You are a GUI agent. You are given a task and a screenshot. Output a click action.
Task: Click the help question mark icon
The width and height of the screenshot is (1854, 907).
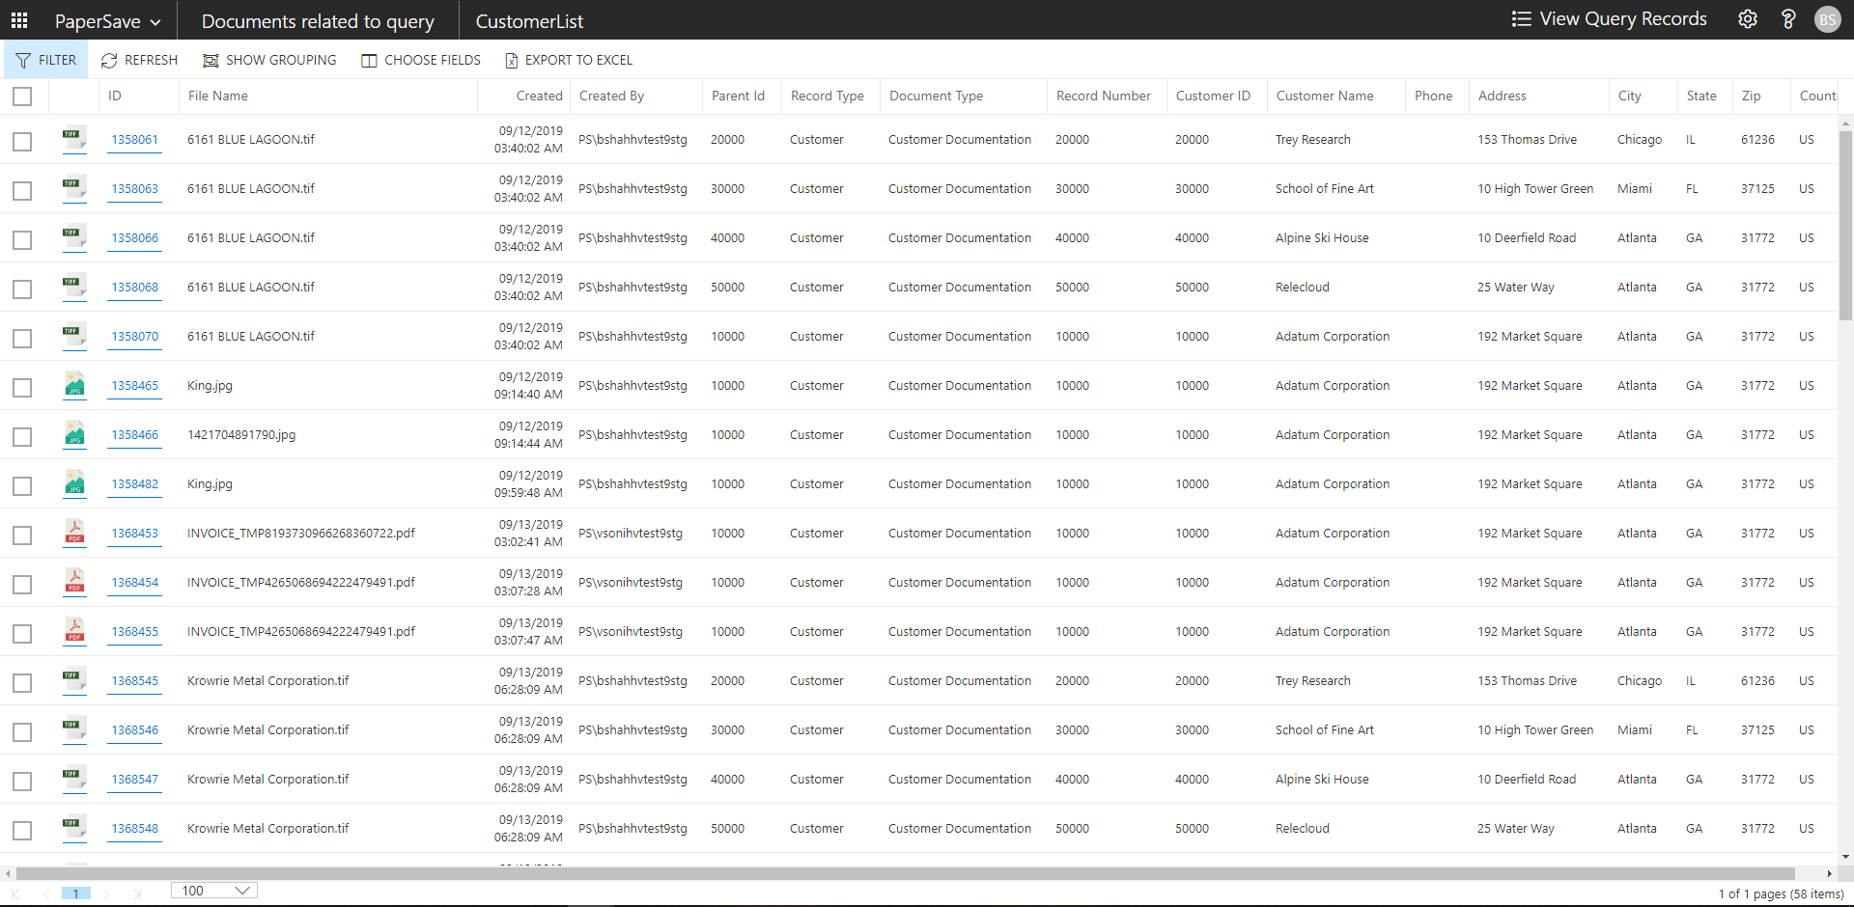click(x=1787, y=19)
